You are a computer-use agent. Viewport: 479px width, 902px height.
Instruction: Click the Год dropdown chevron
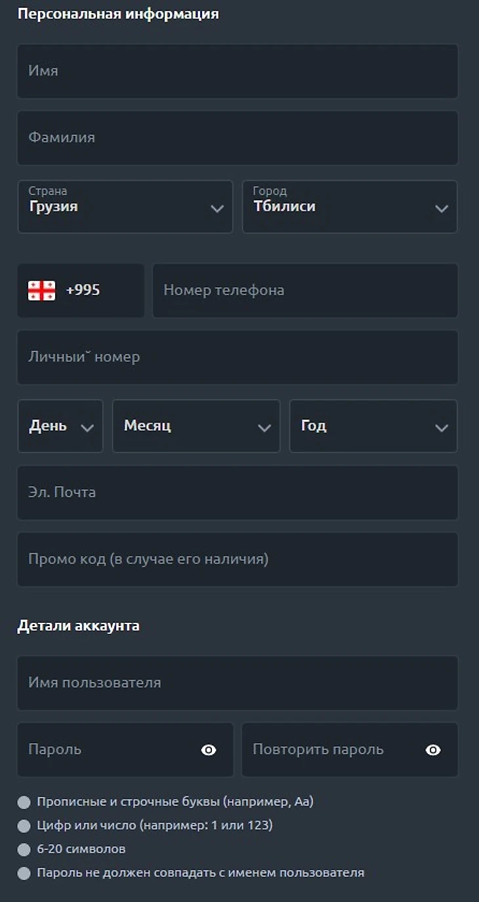pyautogui.click(x=442, y=428)
